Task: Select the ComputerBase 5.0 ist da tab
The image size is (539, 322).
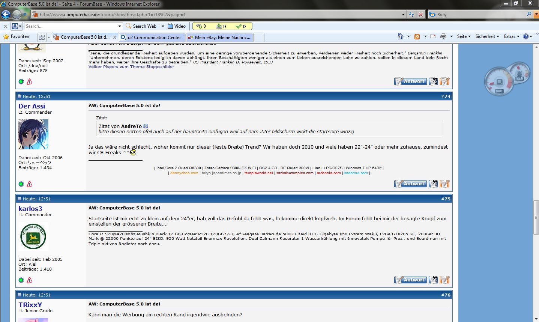Action: tap(85, 37)
